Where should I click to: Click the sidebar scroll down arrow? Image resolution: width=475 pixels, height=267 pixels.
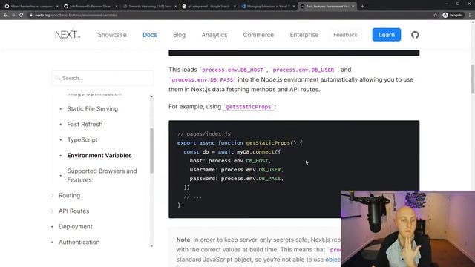tap(151, 246)
